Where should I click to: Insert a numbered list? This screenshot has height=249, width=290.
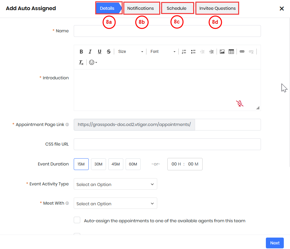(x=184, y=52)
